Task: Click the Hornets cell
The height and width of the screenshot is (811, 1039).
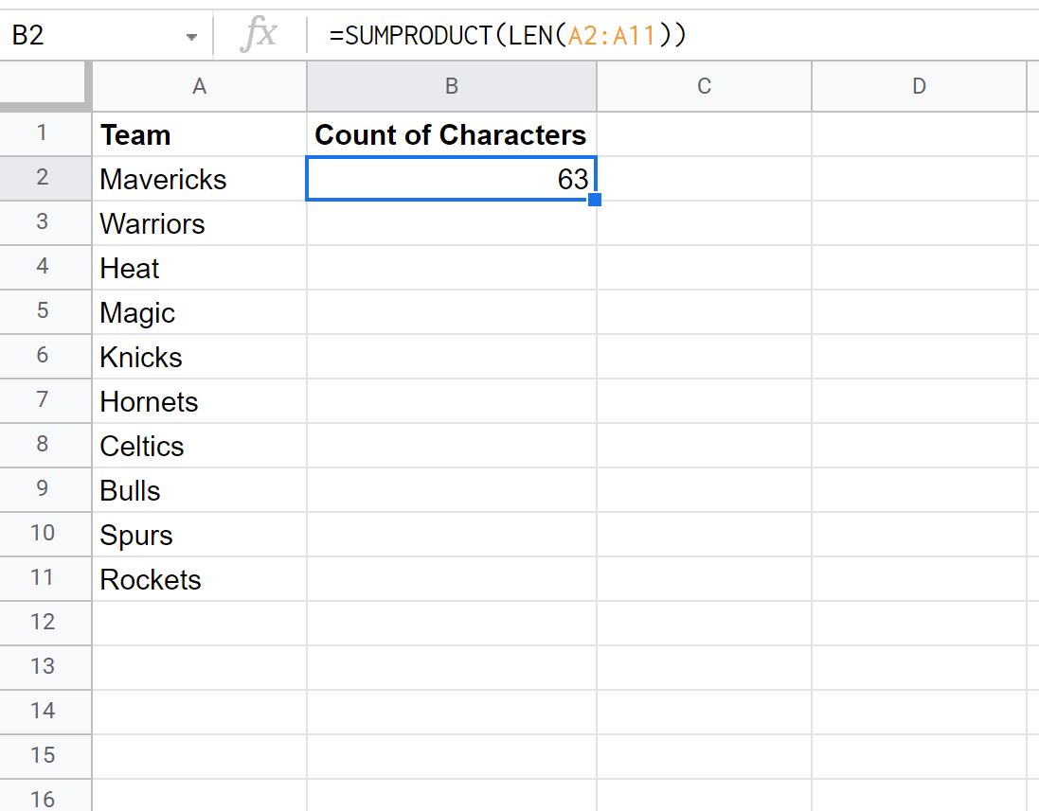Action: click(x=200, y=401)
